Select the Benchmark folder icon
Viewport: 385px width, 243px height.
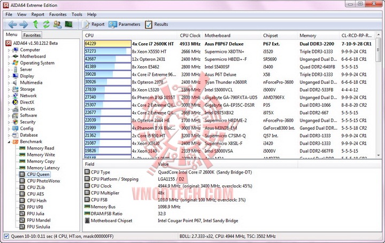click(16, 142)
